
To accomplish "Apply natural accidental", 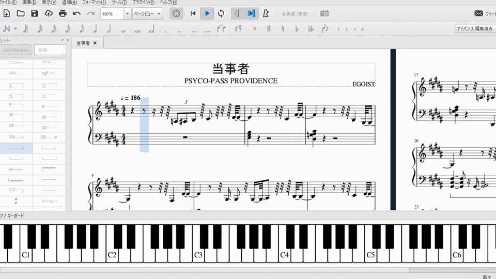I will point(283,29).
